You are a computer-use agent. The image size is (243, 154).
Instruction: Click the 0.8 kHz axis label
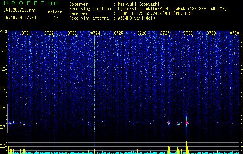point(3,108)
